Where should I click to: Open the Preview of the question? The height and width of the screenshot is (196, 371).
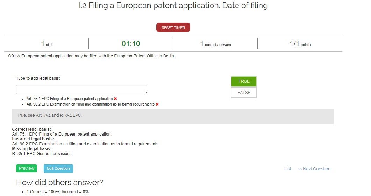pyautogui.click(x=27, y=168)
